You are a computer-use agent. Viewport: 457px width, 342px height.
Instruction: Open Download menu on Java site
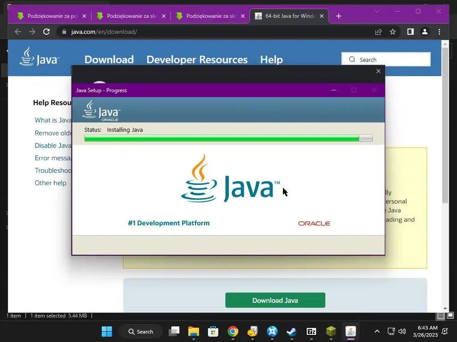(109, 60)
